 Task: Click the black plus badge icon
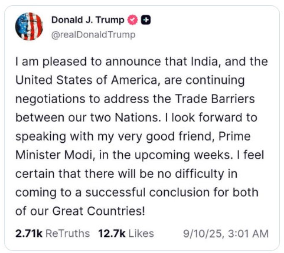[x=146, y=20]
